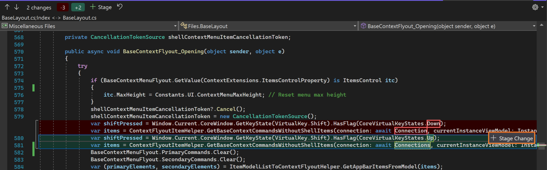Click the green +2 additions badge
This screenshot has width=547, height=170.
78,7
